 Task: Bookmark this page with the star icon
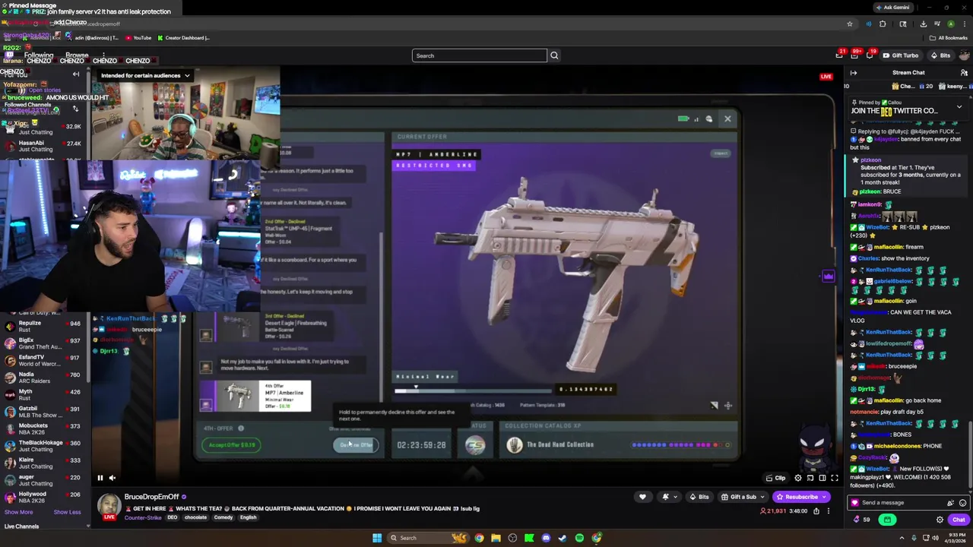coord(850,24)
